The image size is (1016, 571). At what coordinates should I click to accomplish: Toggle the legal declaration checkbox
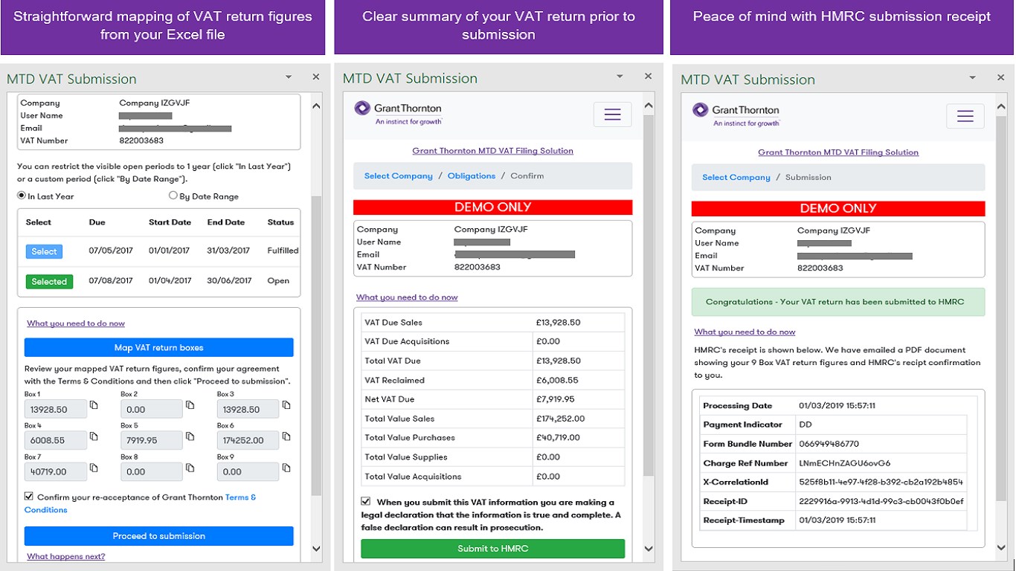[x=366, y=501]
